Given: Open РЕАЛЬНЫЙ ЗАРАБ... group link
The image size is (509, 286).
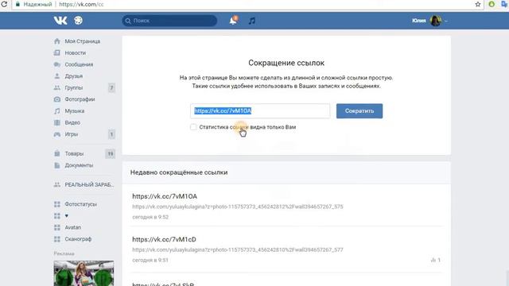Looking at the screenshot, I should (89, 184).
